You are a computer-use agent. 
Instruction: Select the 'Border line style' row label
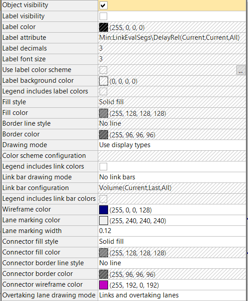click(26, 123)
